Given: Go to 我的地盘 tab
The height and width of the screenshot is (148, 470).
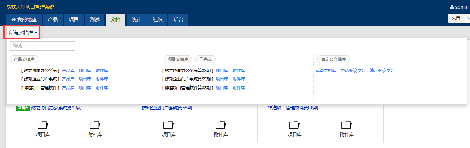Looking at the screenshot, I should click(x=24, y=19).
